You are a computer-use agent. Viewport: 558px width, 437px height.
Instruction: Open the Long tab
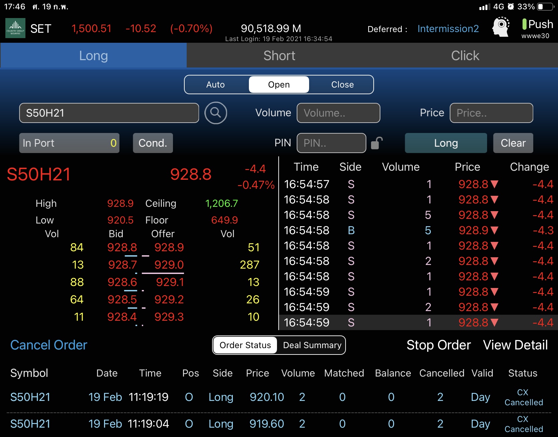[93, 55]
